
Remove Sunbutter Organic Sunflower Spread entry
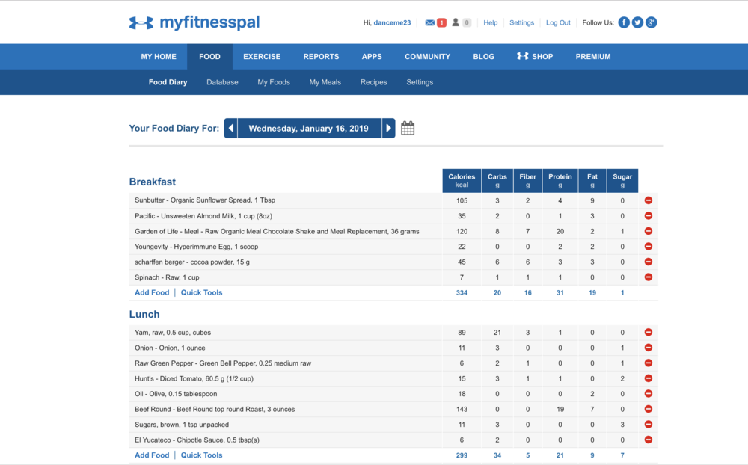(649, 200)
